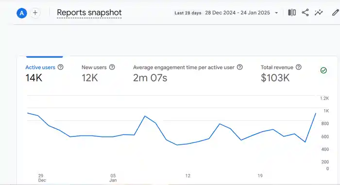Image resolution: width=340 pixels, height=185 pixels.
Task: Click the 19 x-axis date label
Action: click(260, 176)
